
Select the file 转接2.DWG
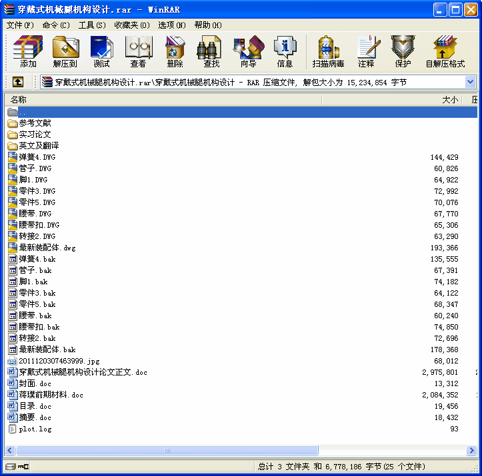31,236
